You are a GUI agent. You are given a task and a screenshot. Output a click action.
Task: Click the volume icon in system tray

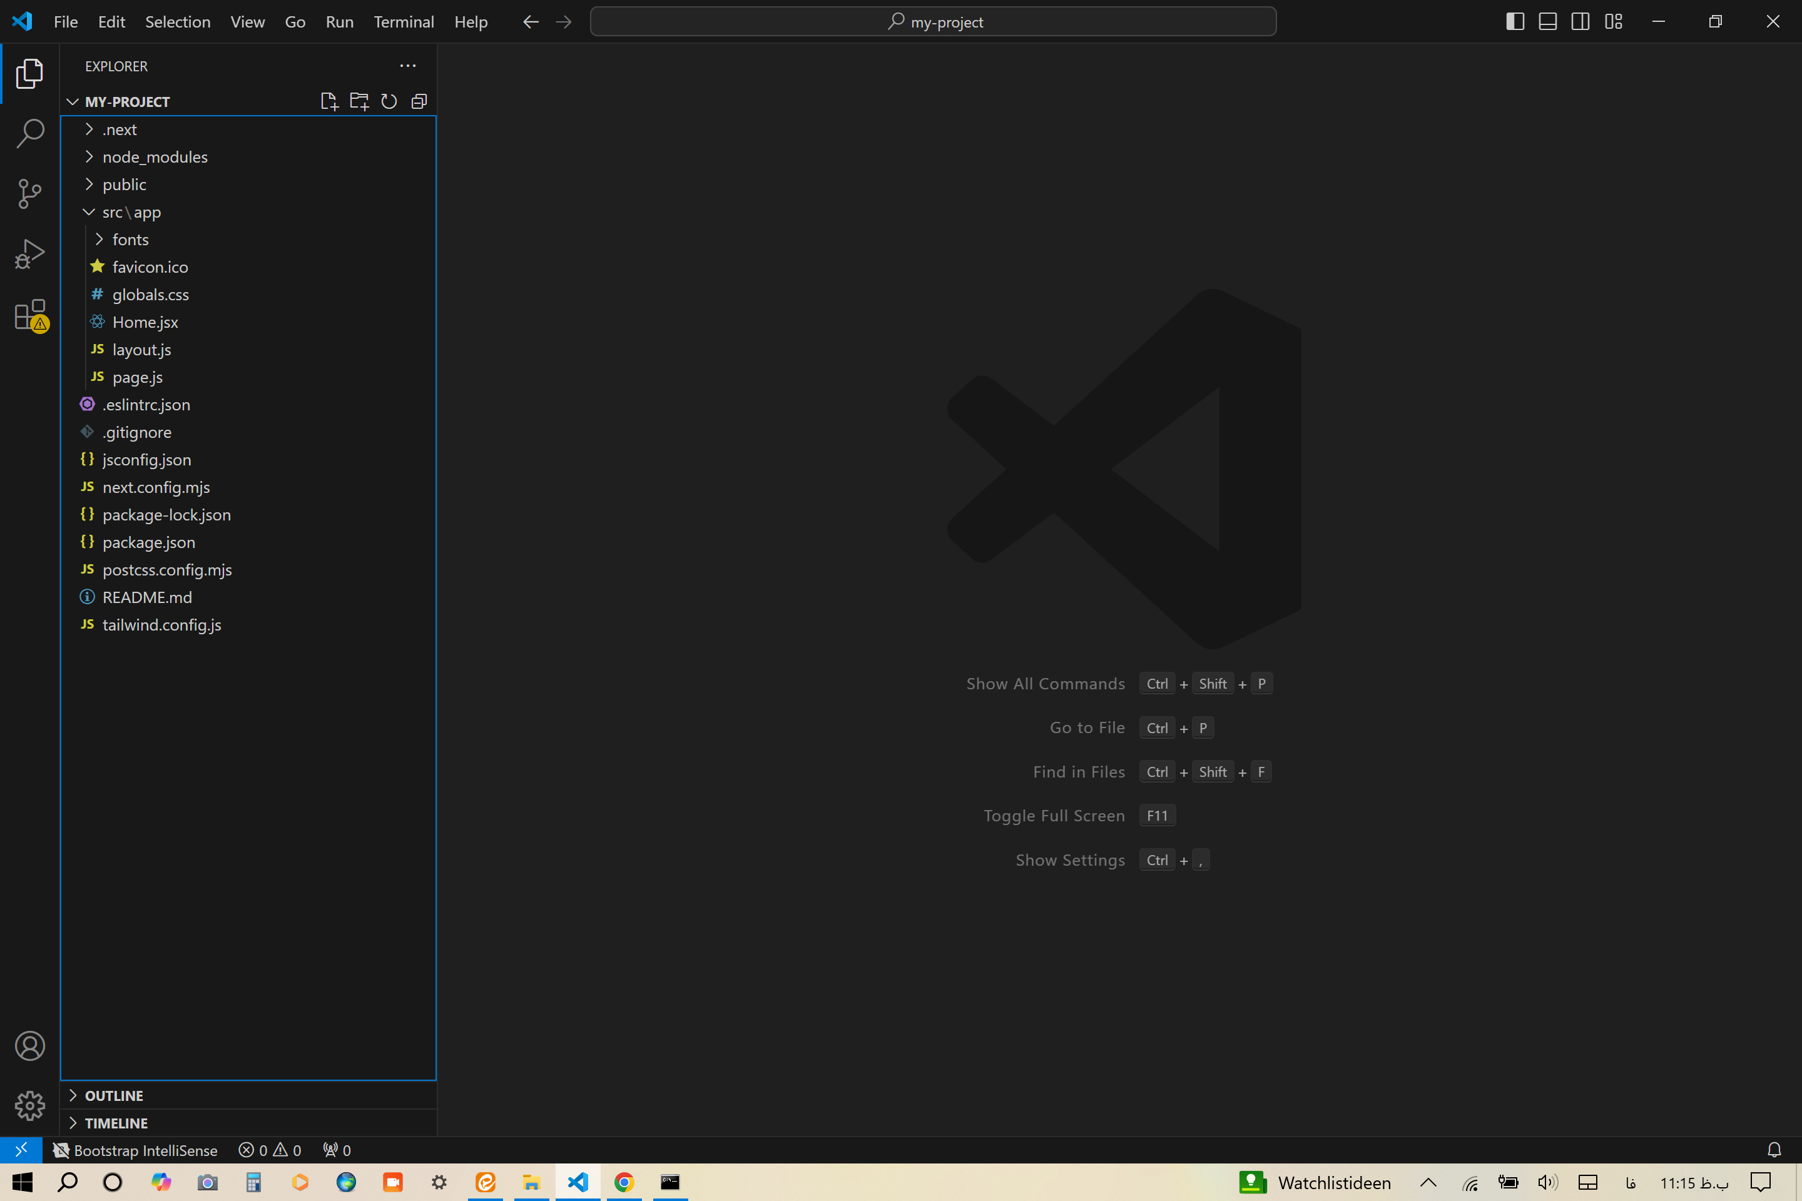coord(1547,1183)
